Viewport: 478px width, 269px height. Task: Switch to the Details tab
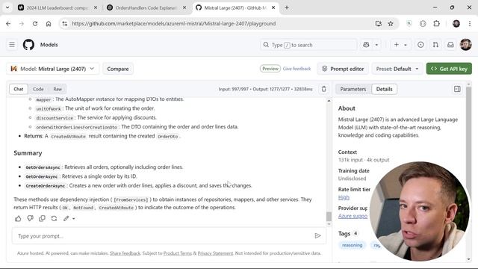click(x=384, y=89)
